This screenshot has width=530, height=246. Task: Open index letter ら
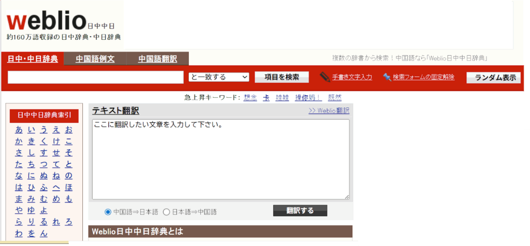click(19, 222)
